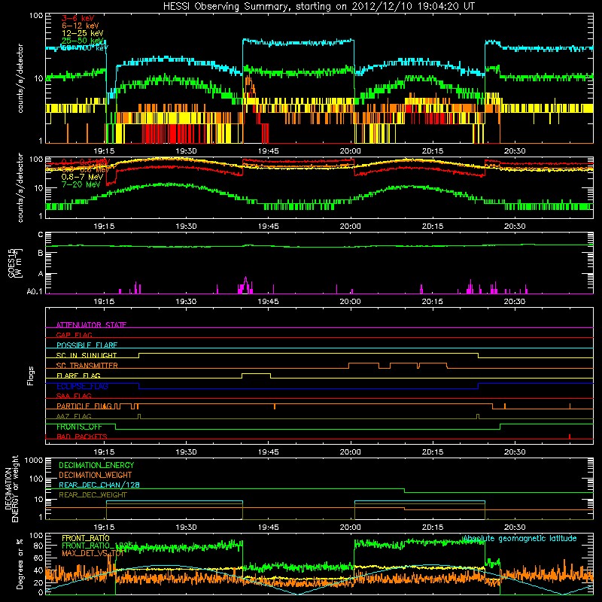Click the raised FLARE_FLAG pulse near 19:42
The width and height of the screenshot is (602, 602).
pos(256,375)
